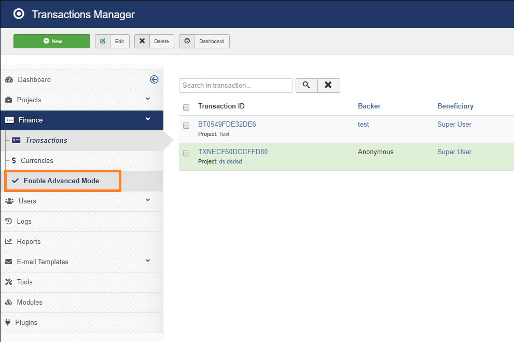Screen dimensions: 514x342
Task: Open Currencies submenu item
Action: pos(37,161)
